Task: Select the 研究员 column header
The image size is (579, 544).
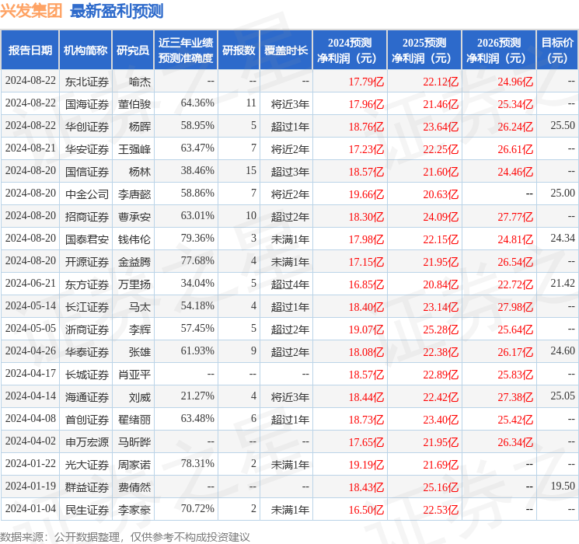Action: pos(133,51)
